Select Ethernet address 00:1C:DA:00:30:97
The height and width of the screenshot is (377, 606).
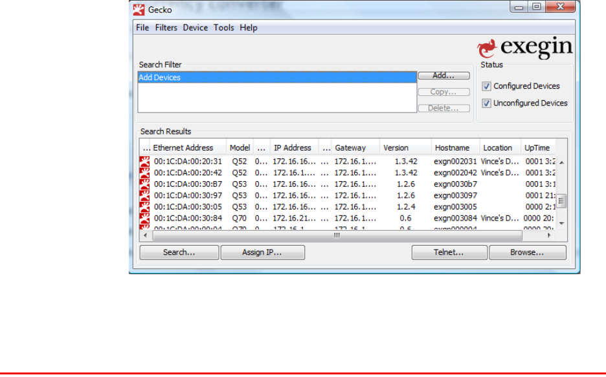[188, 196]
